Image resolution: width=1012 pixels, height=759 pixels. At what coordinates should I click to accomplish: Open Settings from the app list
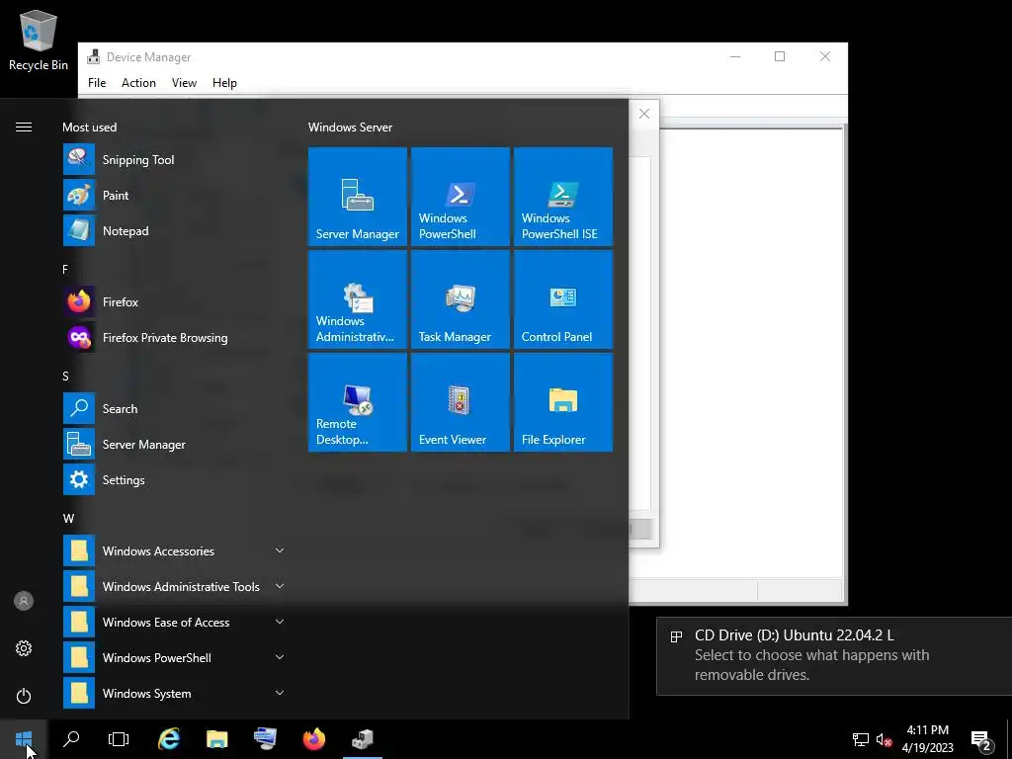tap(174, 479)
